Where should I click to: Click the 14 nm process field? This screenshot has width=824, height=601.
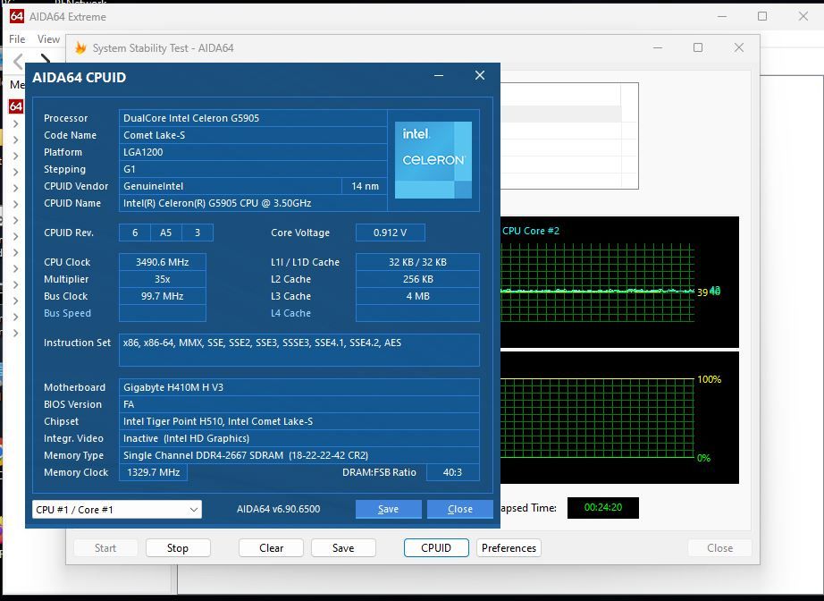point(365,186)
